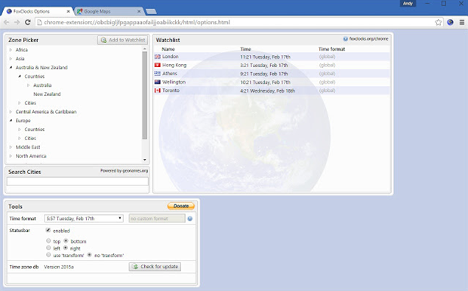468x291 pixels.
Task: Select the London watchlist row
Action: click(x=272, y=57)
